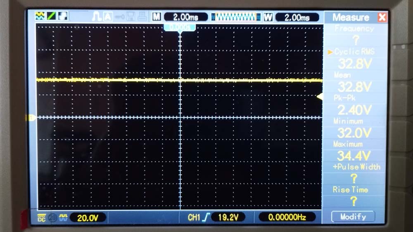Tap the greyed-out printer icon

coord(142,17)
